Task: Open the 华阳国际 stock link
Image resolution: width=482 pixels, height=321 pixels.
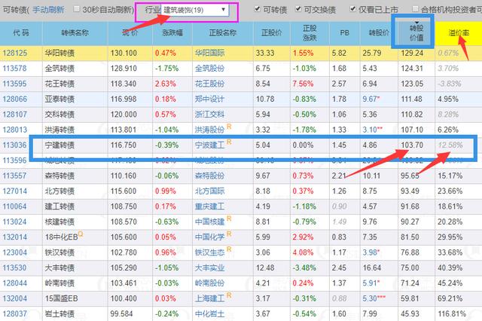Action: pyautogui.click(x=209, y=53)
